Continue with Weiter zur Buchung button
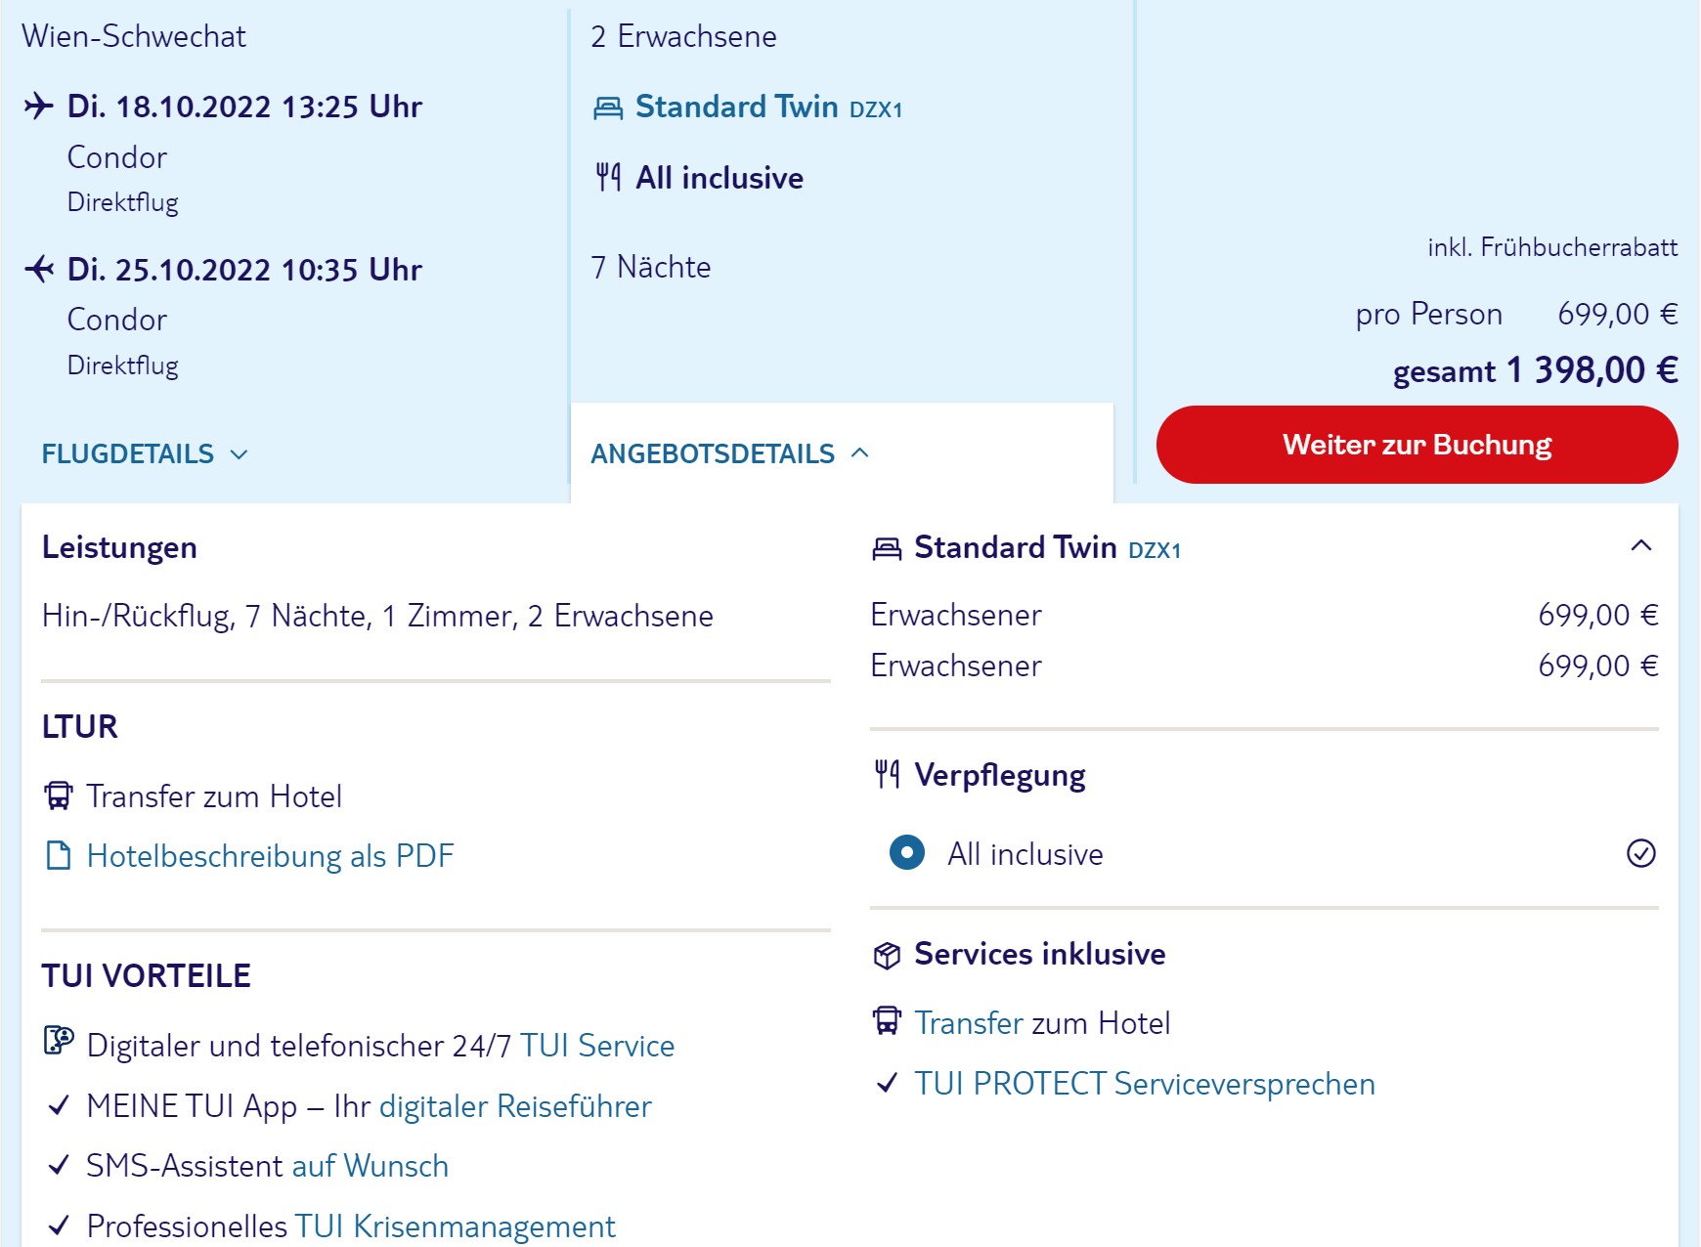Viewport: 1701px width, 1247px height. point(1417,445)
